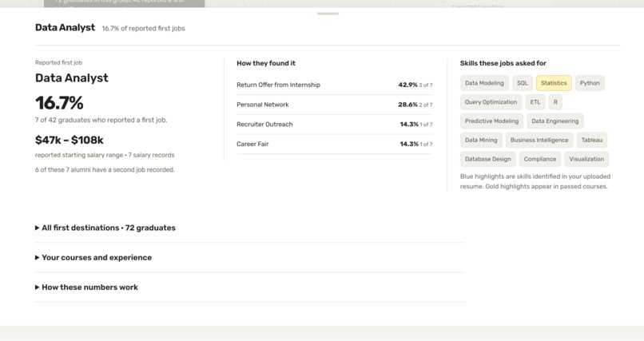Click the $47k – $108k salary range

click(69, 140)
